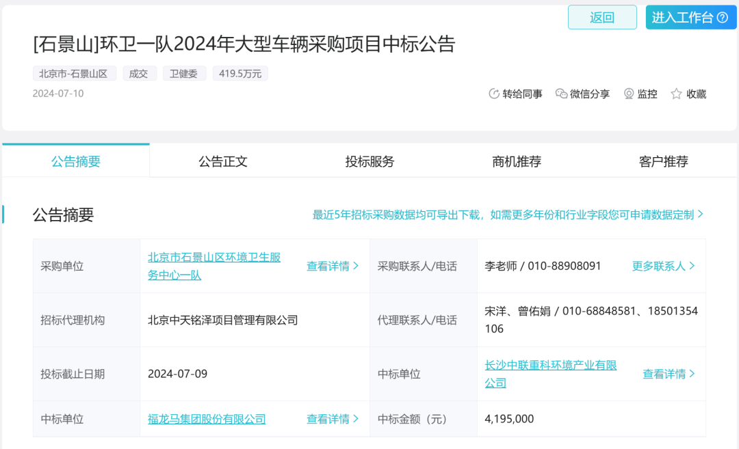This screenshot has width=739, height=449.
Task: Click the 返回 button
Action: (602, 17)
